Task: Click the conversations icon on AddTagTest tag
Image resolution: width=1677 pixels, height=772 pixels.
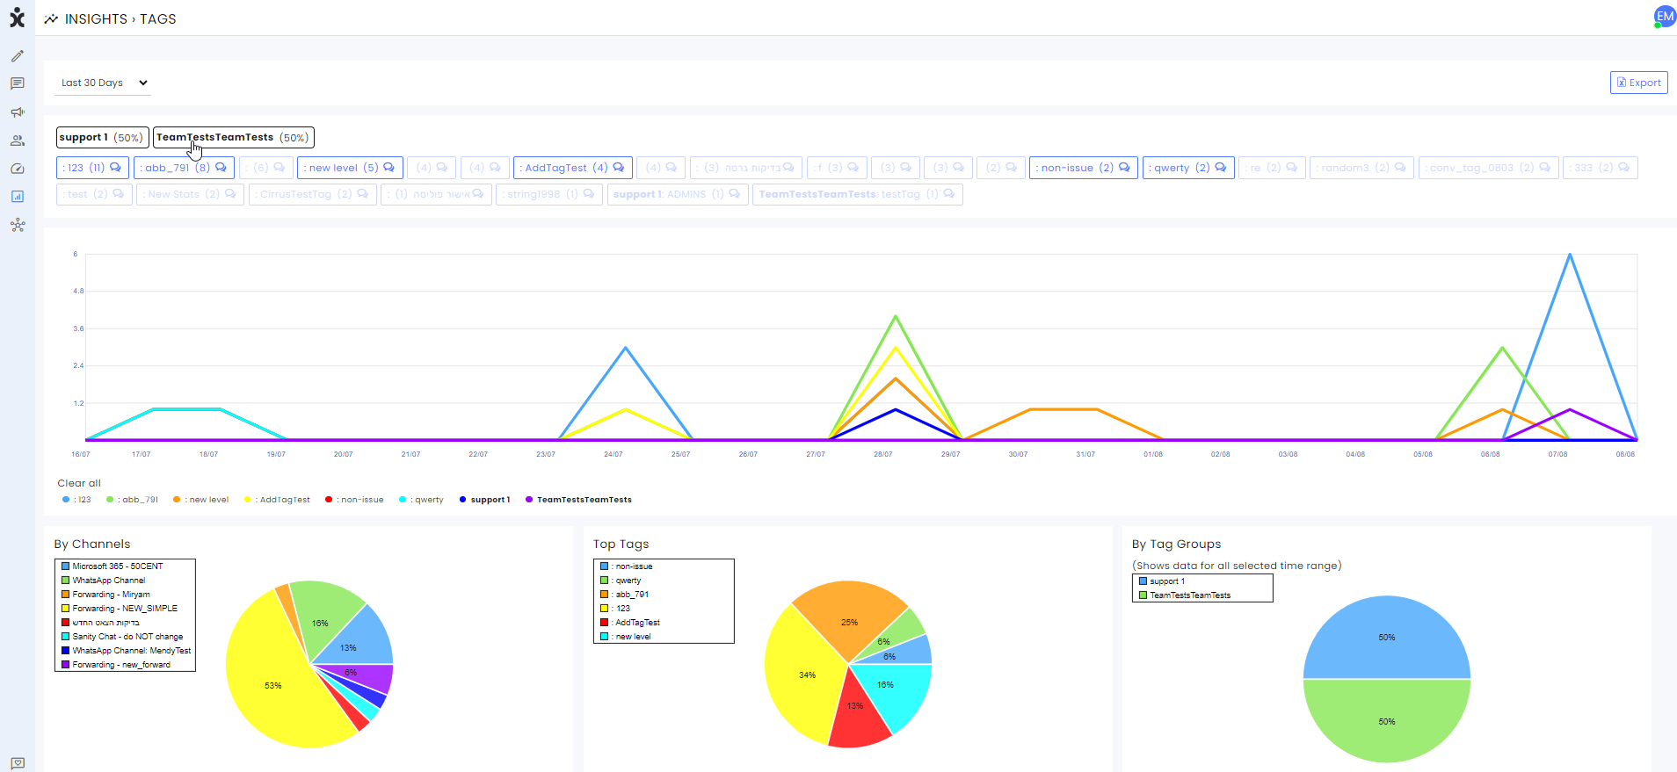Action: click(619, 167)
